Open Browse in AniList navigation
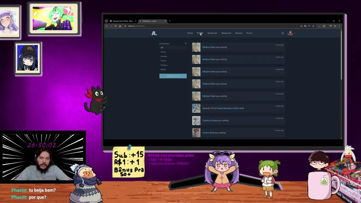Viewport: 361px width, 203px height. pos(239,33)
